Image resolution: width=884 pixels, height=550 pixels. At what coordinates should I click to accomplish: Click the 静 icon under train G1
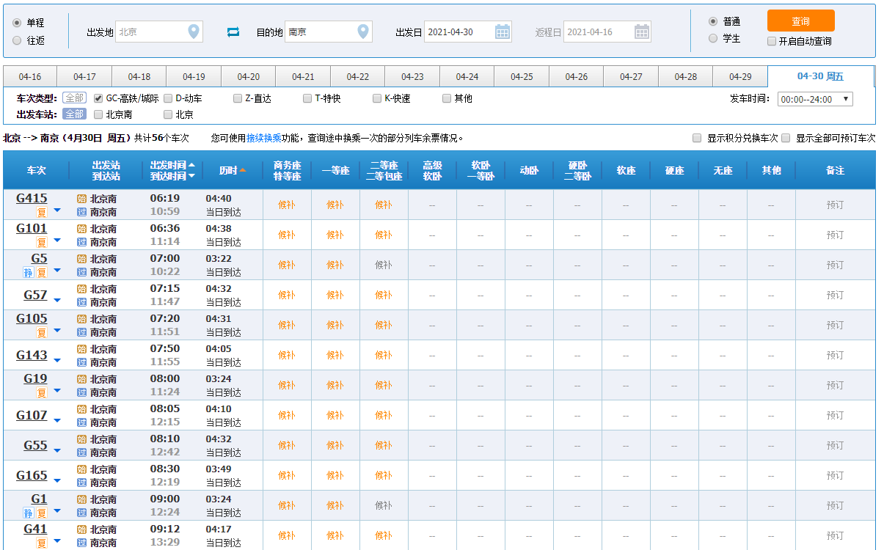click(x=28, y=513)
